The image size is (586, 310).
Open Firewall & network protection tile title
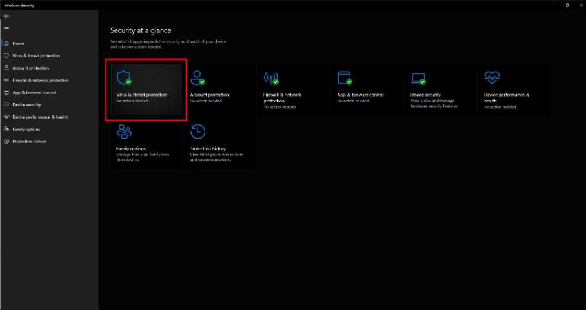[x=282, y=98]
